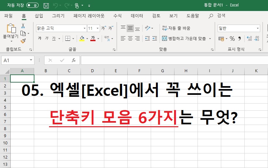Click the Touch/Mouse mode icon
This screenshot has height=168, width=268.
pos(77,6)
